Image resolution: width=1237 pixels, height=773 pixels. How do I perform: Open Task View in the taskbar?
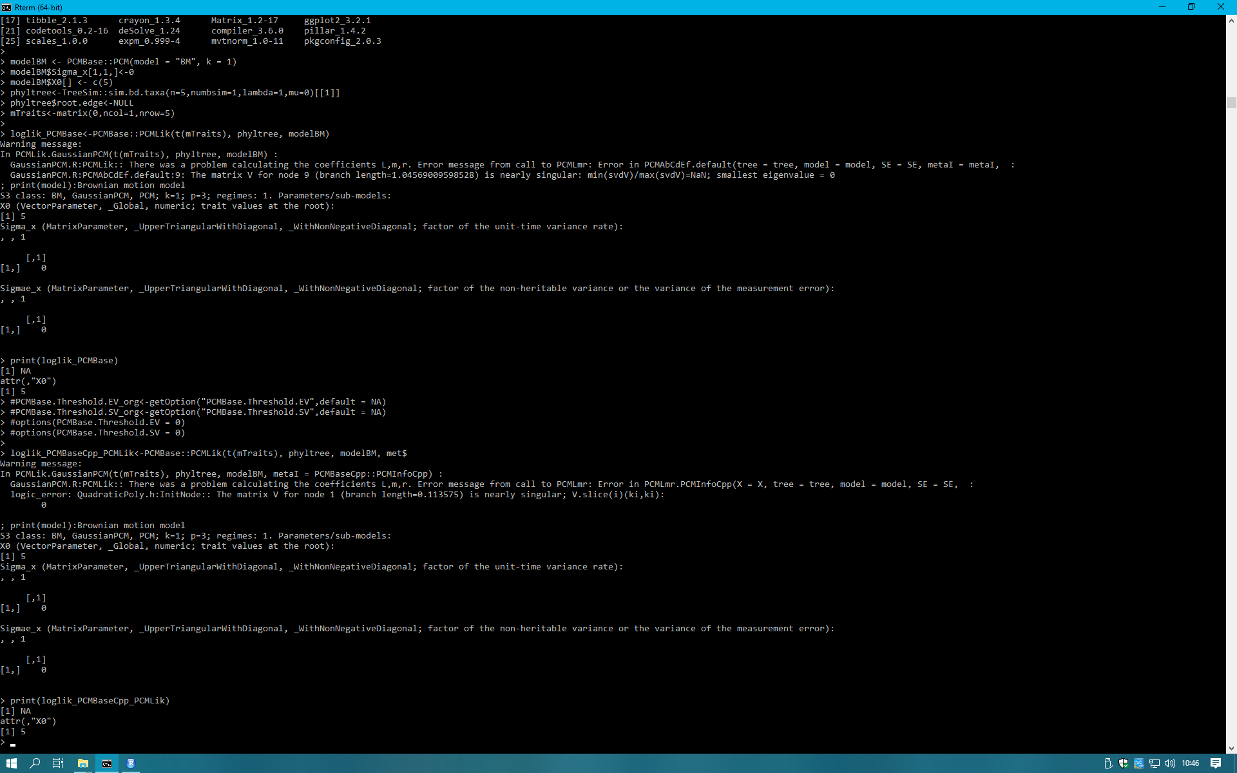point(58,763)
